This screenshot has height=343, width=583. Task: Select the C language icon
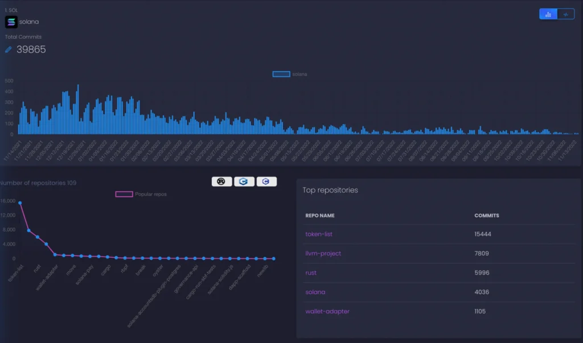[266, 181]
